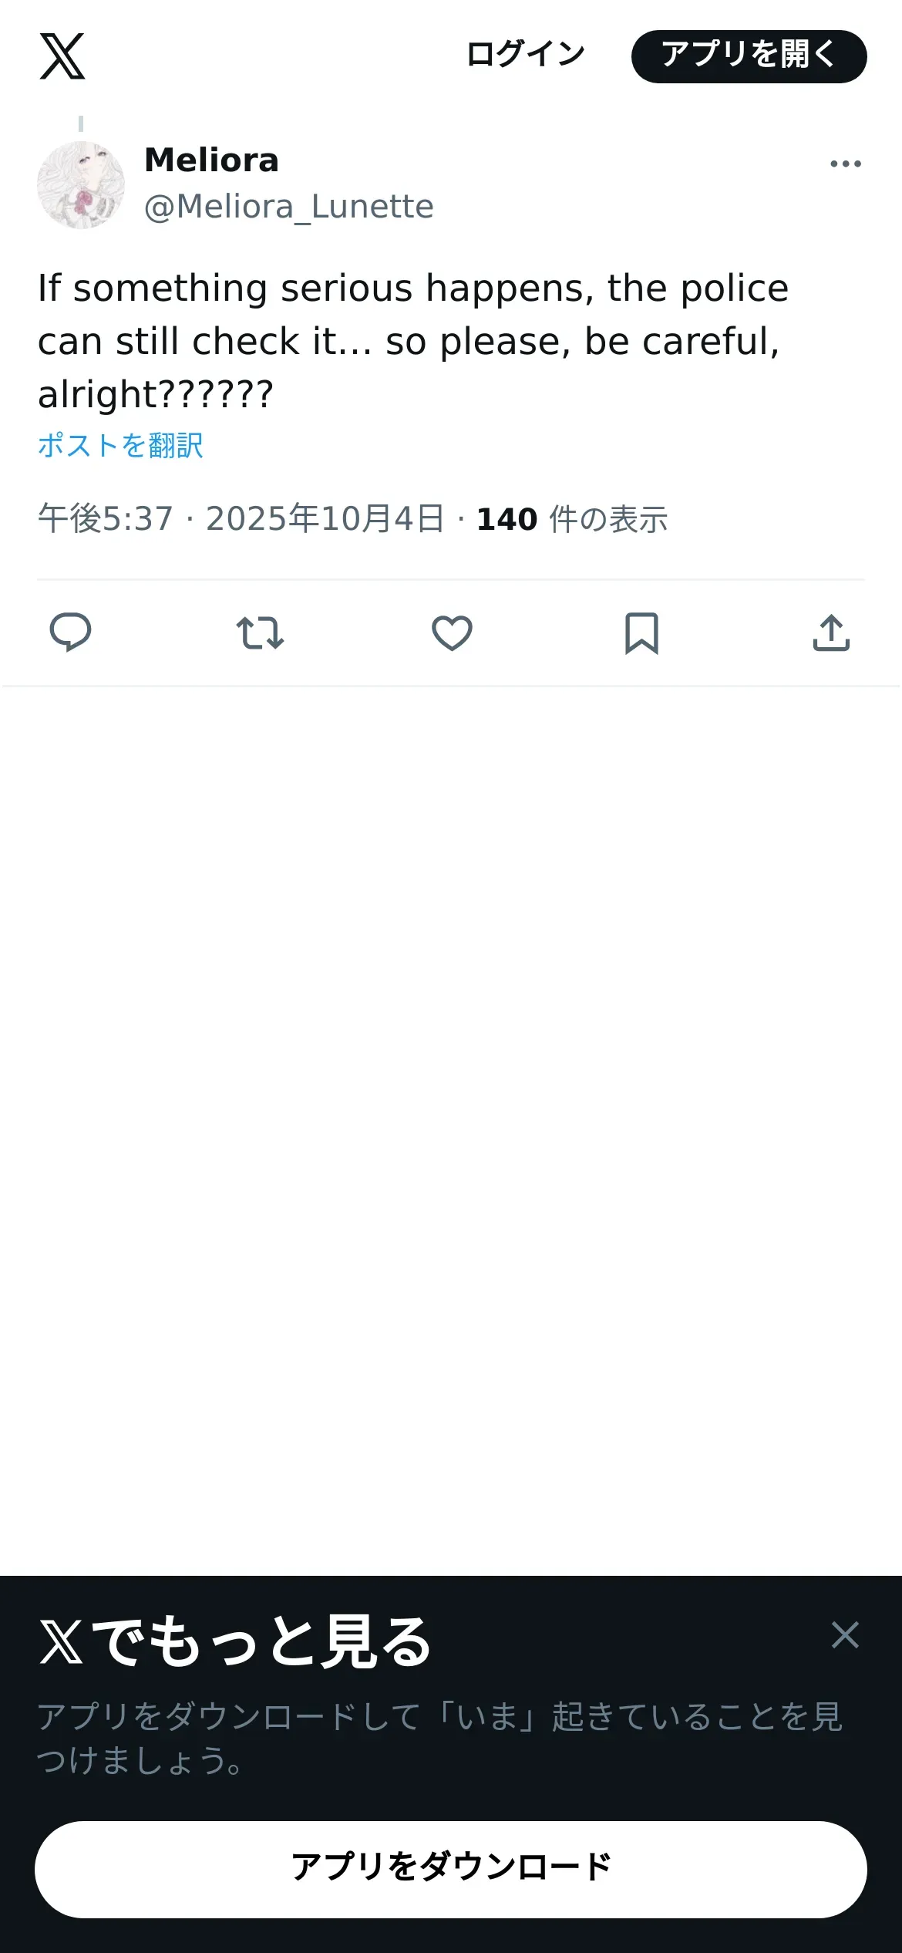Reply using the speech bubble icon
The image size is (902, 1953).
click(x=70, y=632)
